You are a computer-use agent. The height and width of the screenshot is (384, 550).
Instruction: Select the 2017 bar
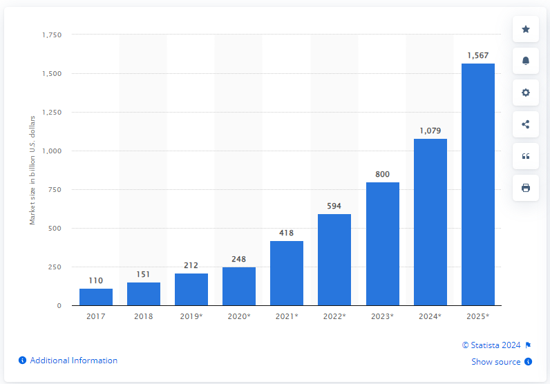click(96, 297)
